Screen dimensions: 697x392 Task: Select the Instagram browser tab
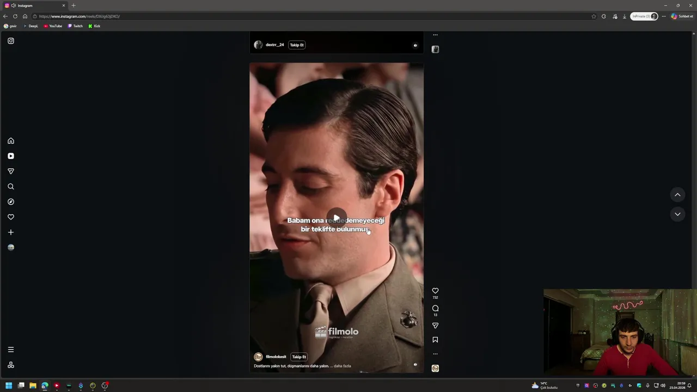(x=35, y=5)
